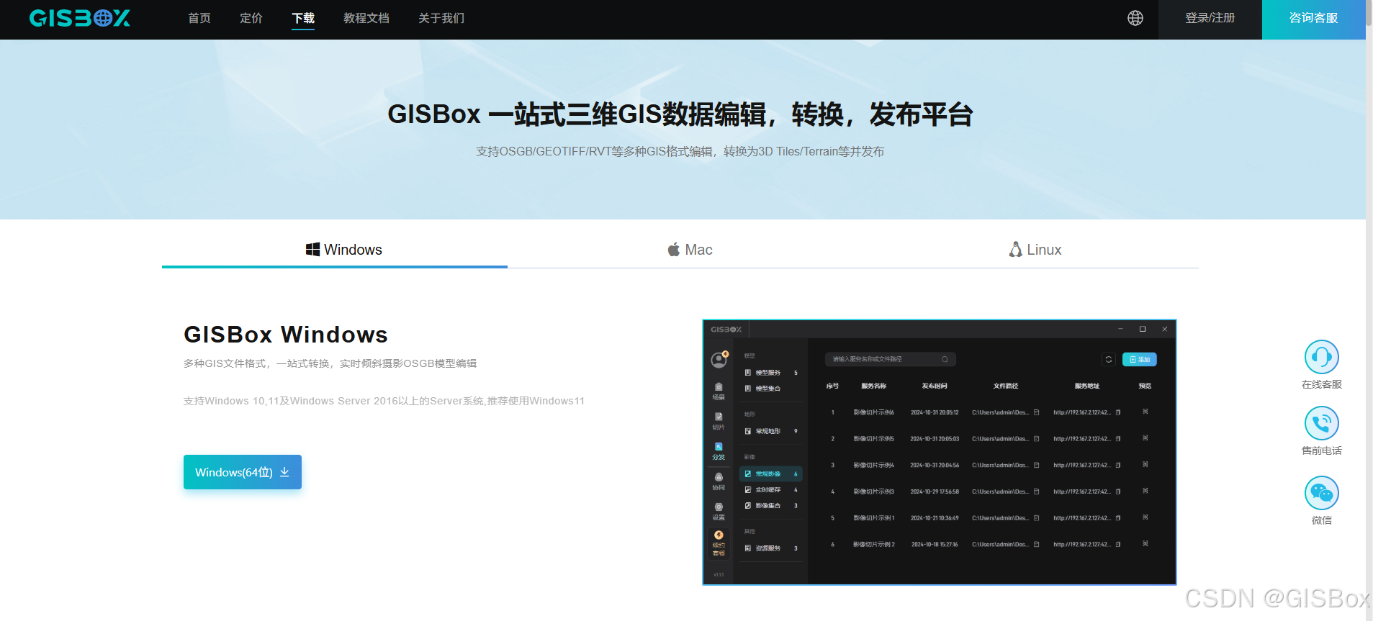
Task: Download Windows(64位) installer
Action: pos(243,472)
